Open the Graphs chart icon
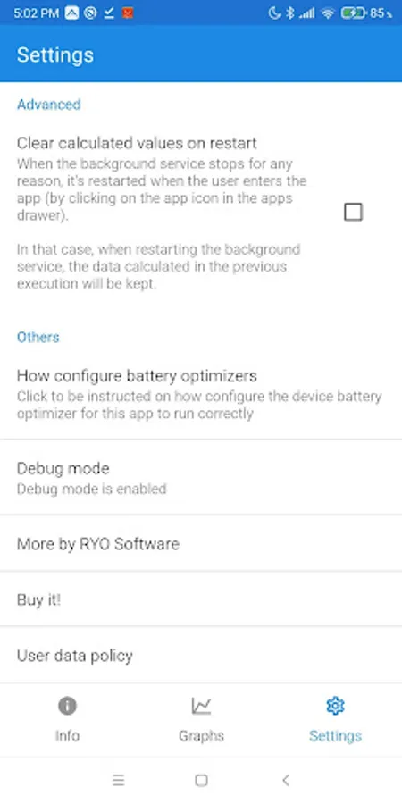402x804 pixels. [x=201, y=706]
